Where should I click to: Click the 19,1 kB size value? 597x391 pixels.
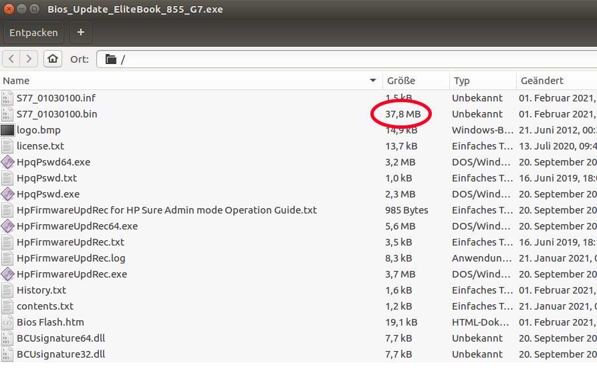click(401, 322)
